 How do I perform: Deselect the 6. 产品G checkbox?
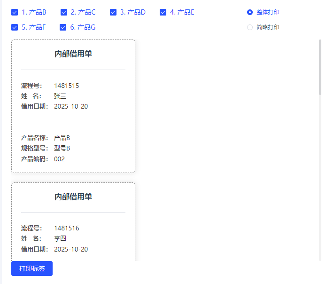click(x=63, y=27)
